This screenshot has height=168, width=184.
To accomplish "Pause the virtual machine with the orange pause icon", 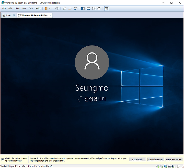I will pyautogui.click(x=46, y=9).
